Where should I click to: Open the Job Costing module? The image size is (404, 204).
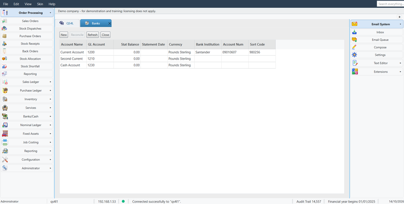tap(27, 142)
